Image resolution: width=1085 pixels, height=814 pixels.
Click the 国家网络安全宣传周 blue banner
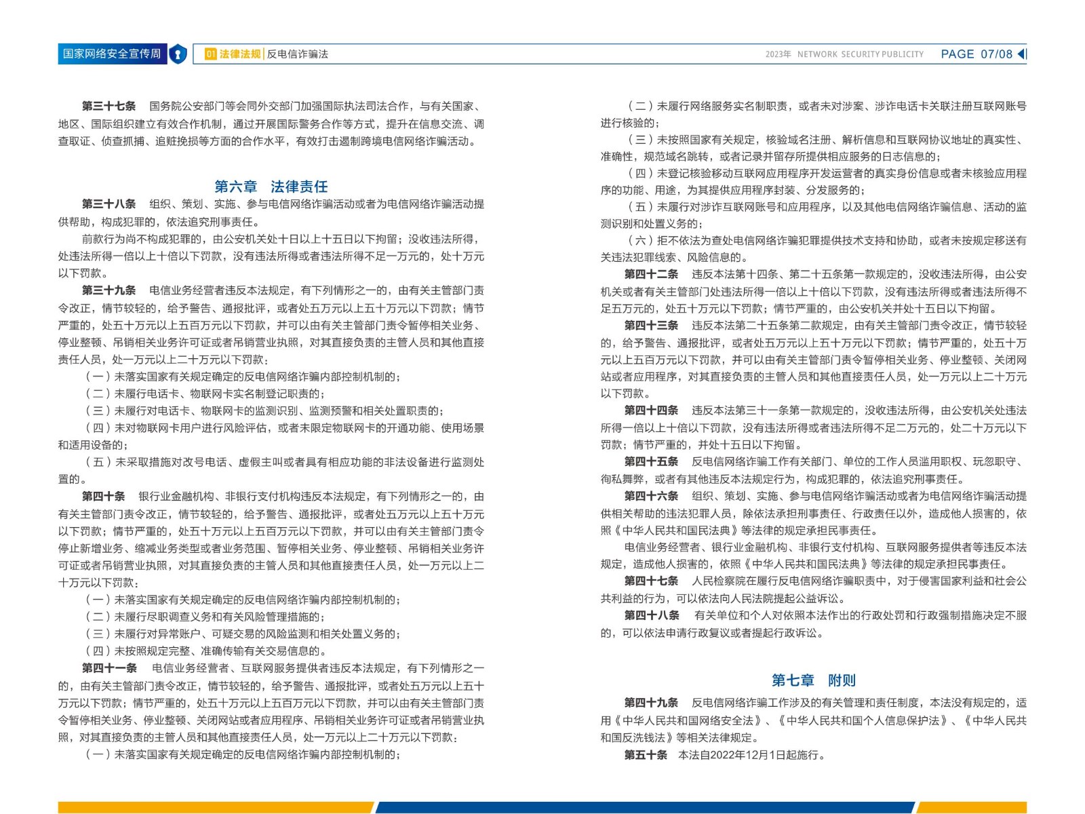pyautogui.click(x=112, y=54)
